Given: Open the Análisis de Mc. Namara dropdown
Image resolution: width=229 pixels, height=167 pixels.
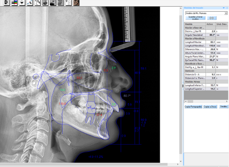Looking at the screenshot, I should click(206, 13).
